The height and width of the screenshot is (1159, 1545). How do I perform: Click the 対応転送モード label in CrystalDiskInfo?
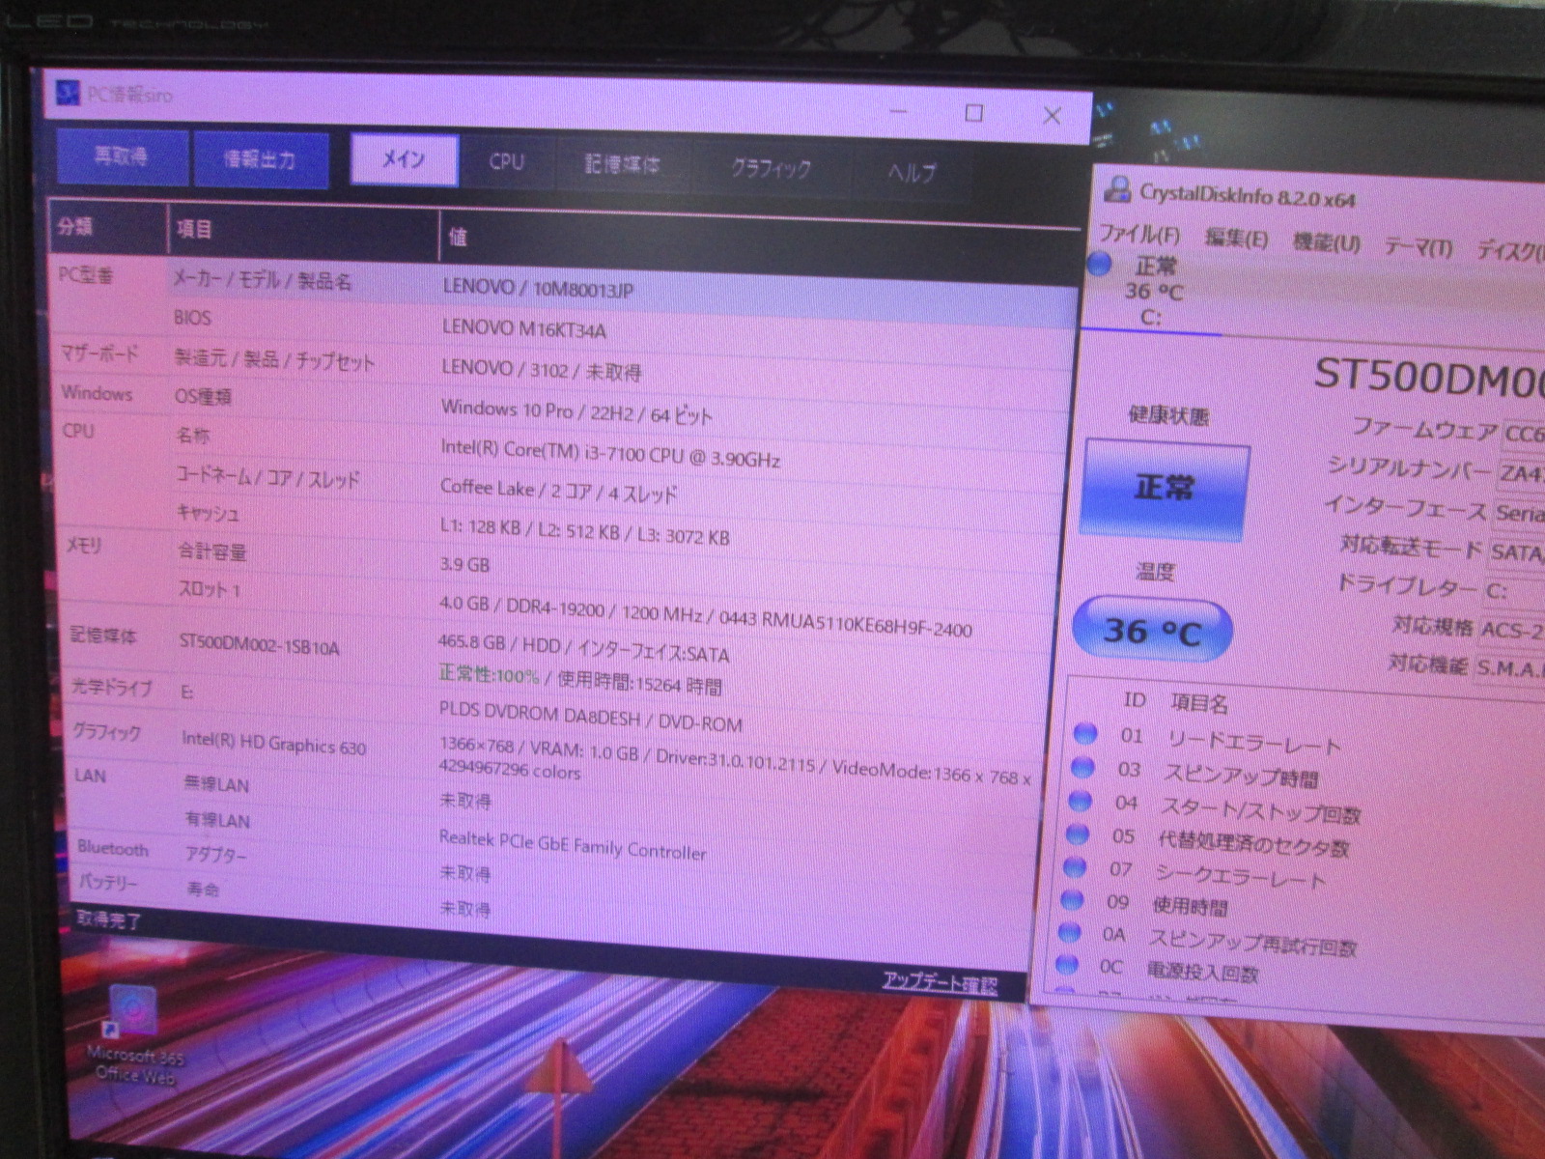click(x=1412, y=547)
